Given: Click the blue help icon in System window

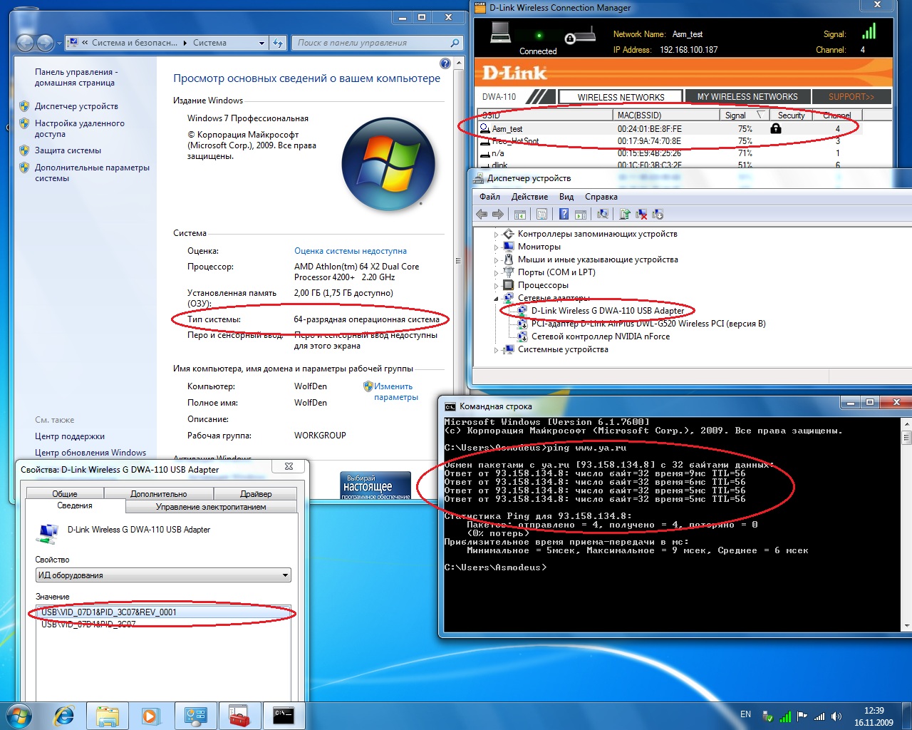Looking at the screenshot, I should tap(445, 63).
